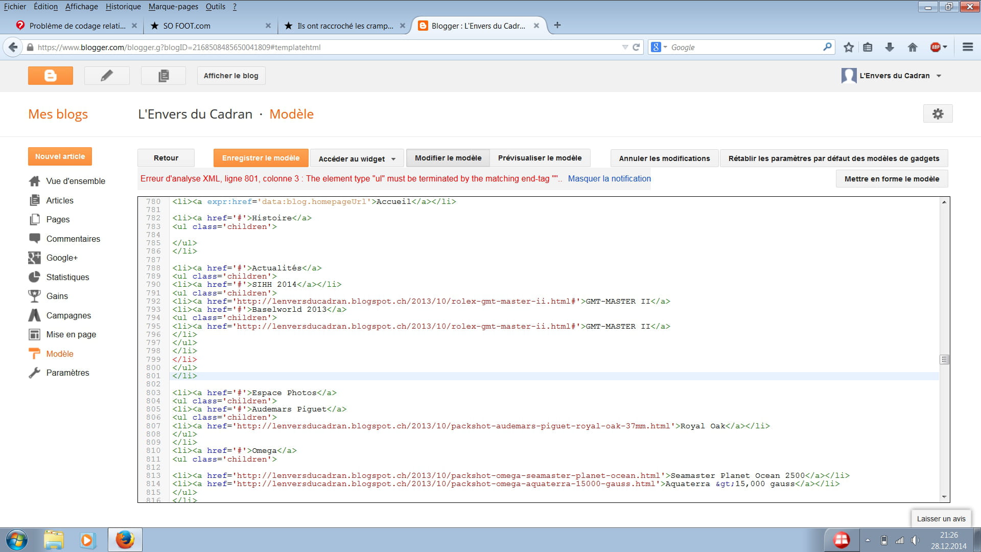Reload the page with refresh icon
The image size is (981, 552).
coord(636,47)
